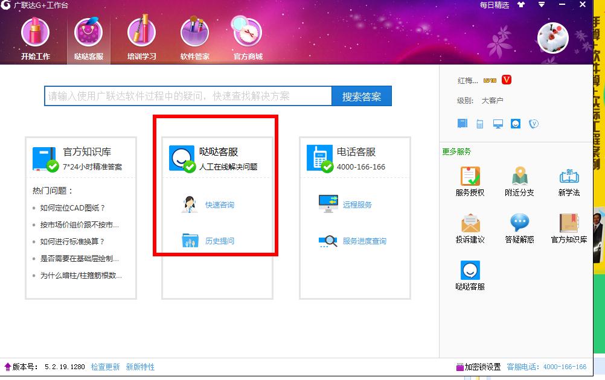Open the 软件管家 section
This screenshot has height=380, width=605.
point(194,39)
